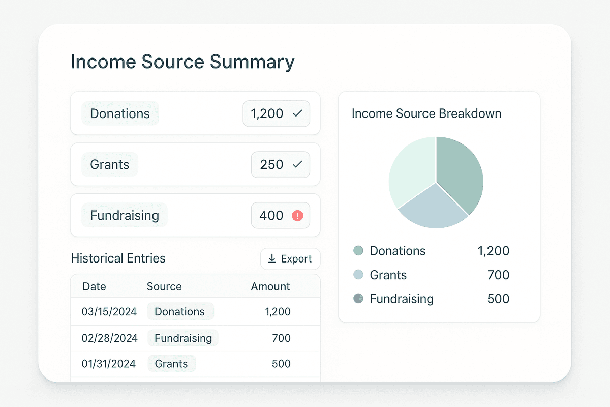Select the 03/15/2024 date cell

click(x=109, y=312)
